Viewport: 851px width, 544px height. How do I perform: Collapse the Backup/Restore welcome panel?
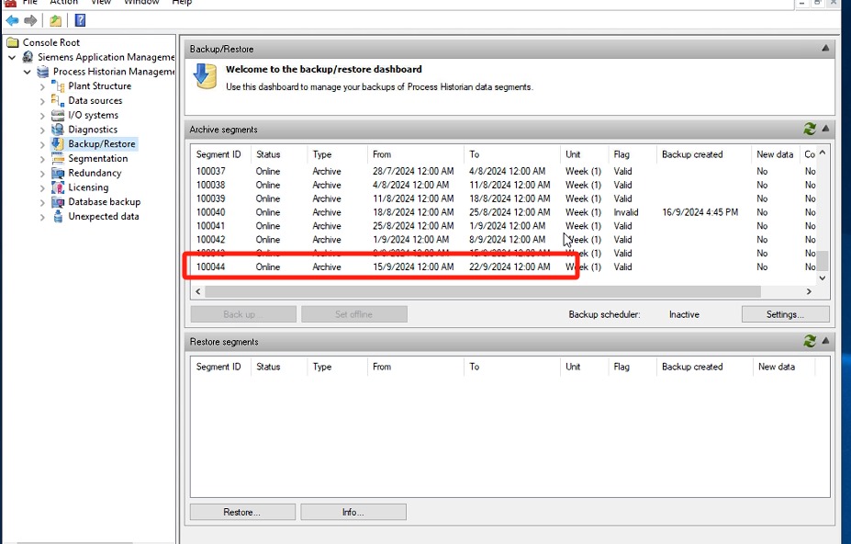click(x=825, y=49)
